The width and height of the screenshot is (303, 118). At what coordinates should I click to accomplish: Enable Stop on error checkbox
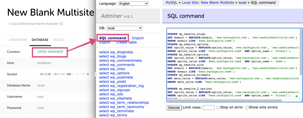coord(218,108)
